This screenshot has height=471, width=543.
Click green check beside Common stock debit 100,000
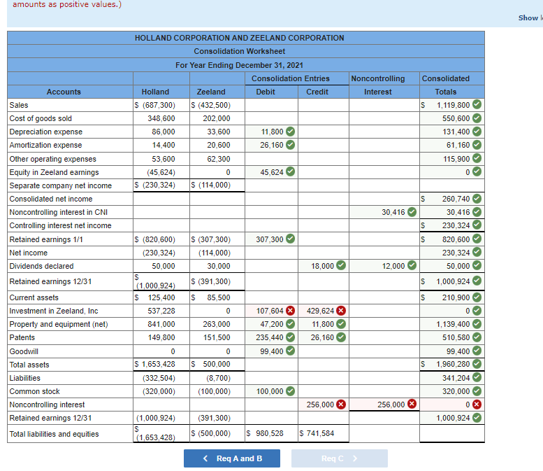coord(290,391)
